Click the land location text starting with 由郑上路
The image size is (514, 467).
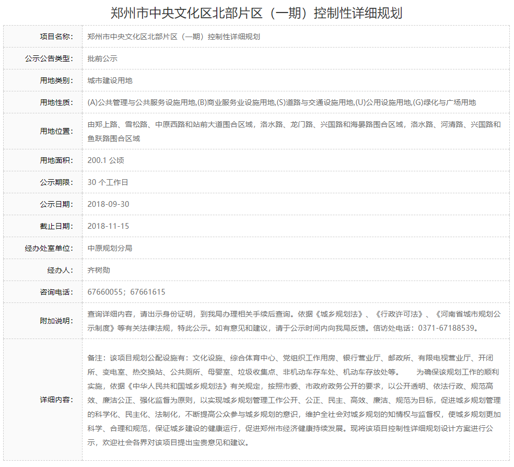click(294, 125)
